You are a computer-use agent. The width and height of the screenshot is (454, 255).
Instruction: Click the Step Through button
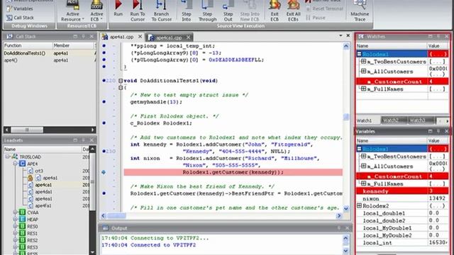pyautogui.click(x=207, y=11)
